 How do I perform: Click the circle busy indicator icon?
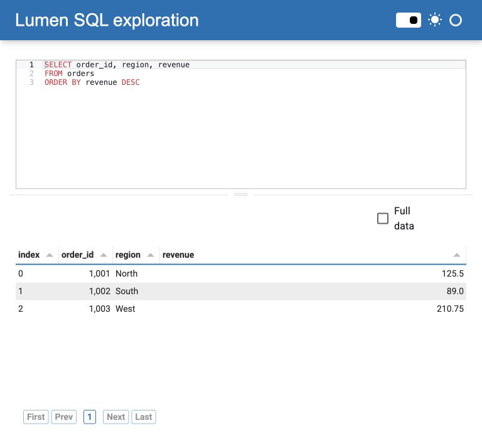click(455, 20)
